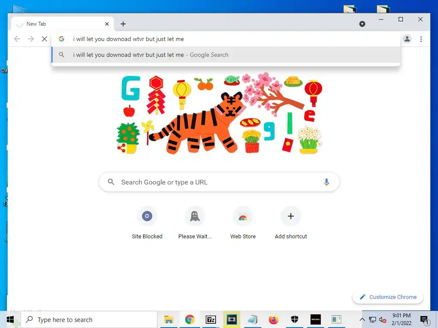Image resolution: width=438 pixels, height=328 pixels.
Task: Open the Site Blocked shortcut
Action: coord(147,223)
